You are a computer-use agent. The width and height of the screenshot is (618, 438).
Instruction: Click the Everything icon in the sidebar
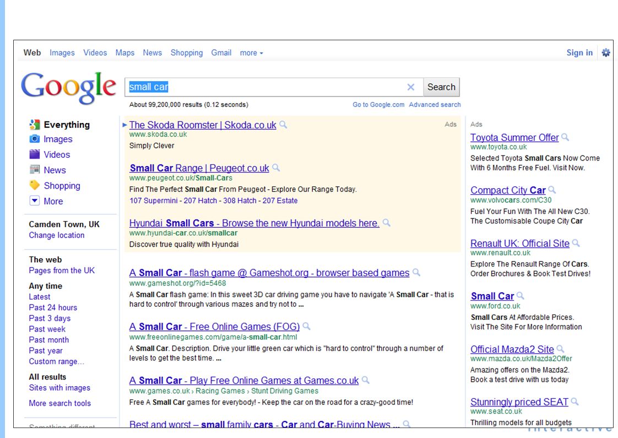(35, 125)
